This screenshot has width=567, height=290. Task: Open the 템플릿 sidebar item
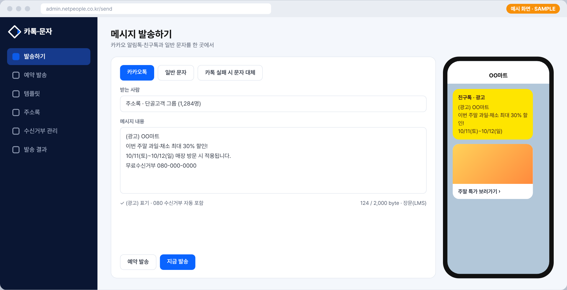point(49,94)
